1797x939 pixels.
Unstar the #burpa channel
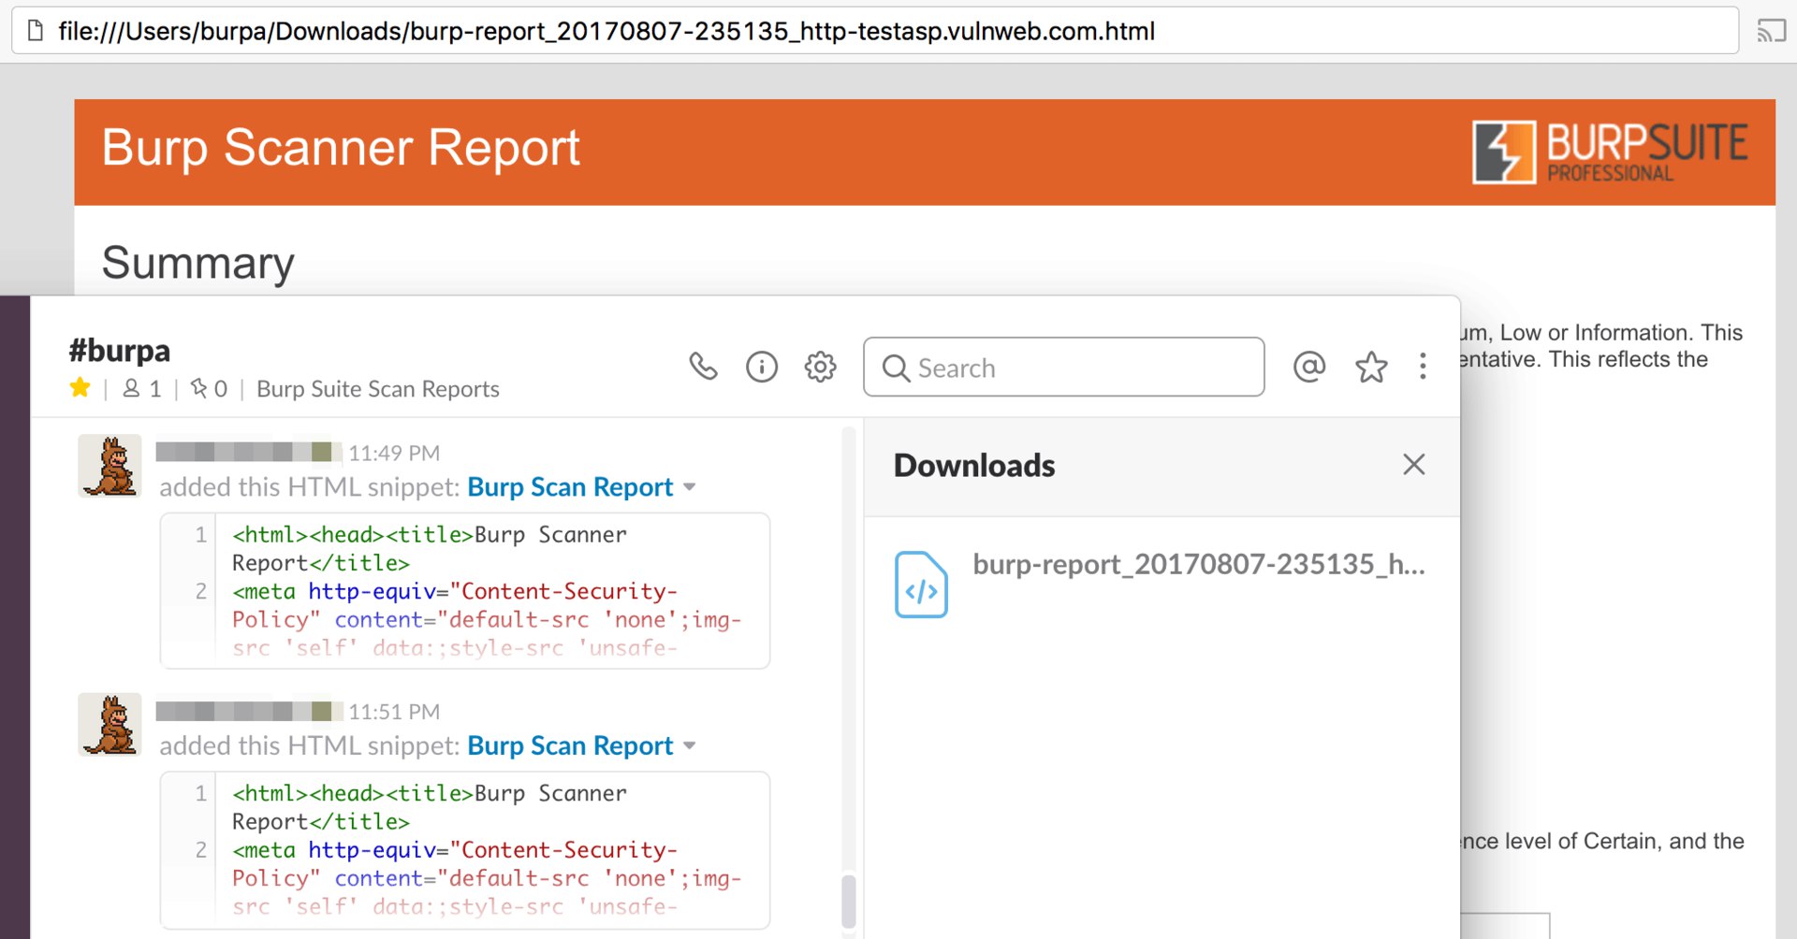(x=80, y=387)
